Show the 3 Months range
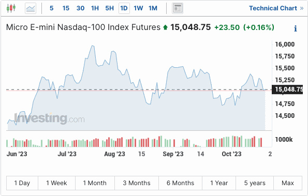 point(137,183)
